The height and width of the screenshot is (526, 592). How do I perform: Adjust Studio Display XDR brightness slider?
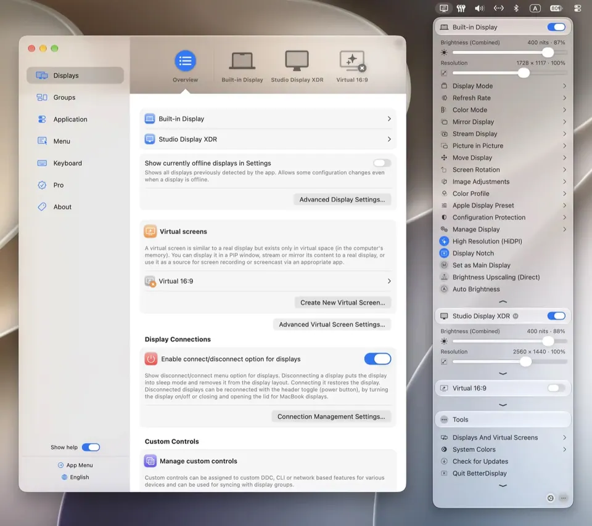point(509,341)
